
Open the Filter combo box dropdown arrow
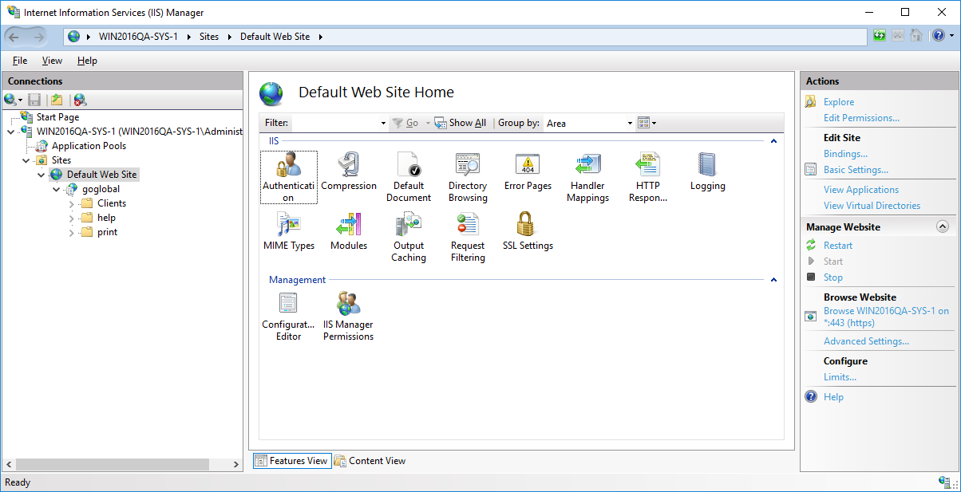[383, 124]
